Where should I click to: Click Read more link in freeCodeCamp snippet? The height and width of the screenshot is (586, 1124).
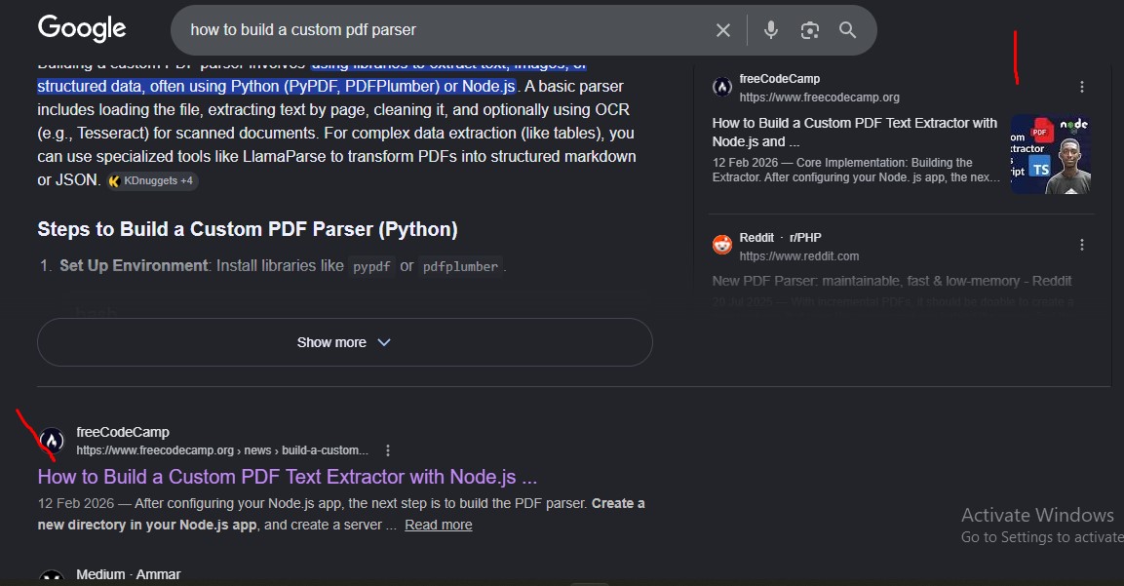[438, 525]
